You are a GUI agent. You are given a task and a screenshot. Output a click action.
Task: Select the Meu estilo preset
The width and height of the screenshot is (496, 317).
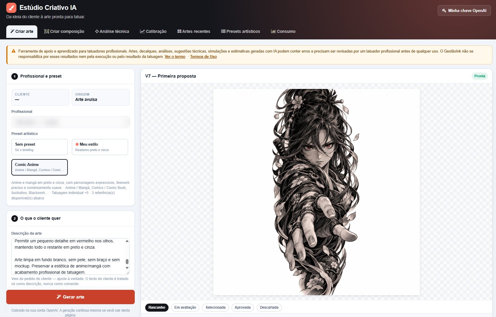(x=100, y=147)
